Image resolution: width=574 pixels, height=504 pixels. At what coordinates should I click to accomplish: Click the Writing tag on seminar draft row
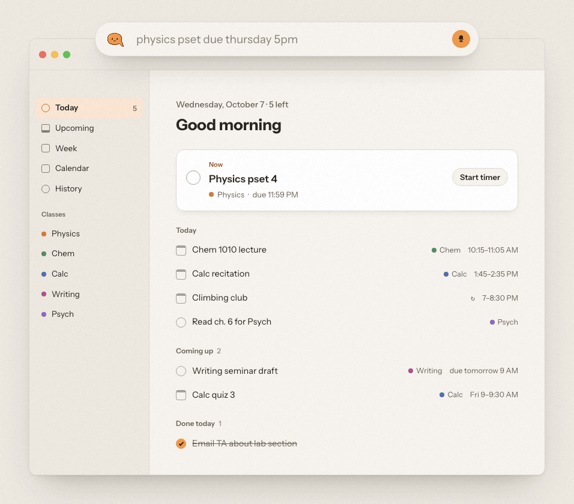(x=425, y=371)
